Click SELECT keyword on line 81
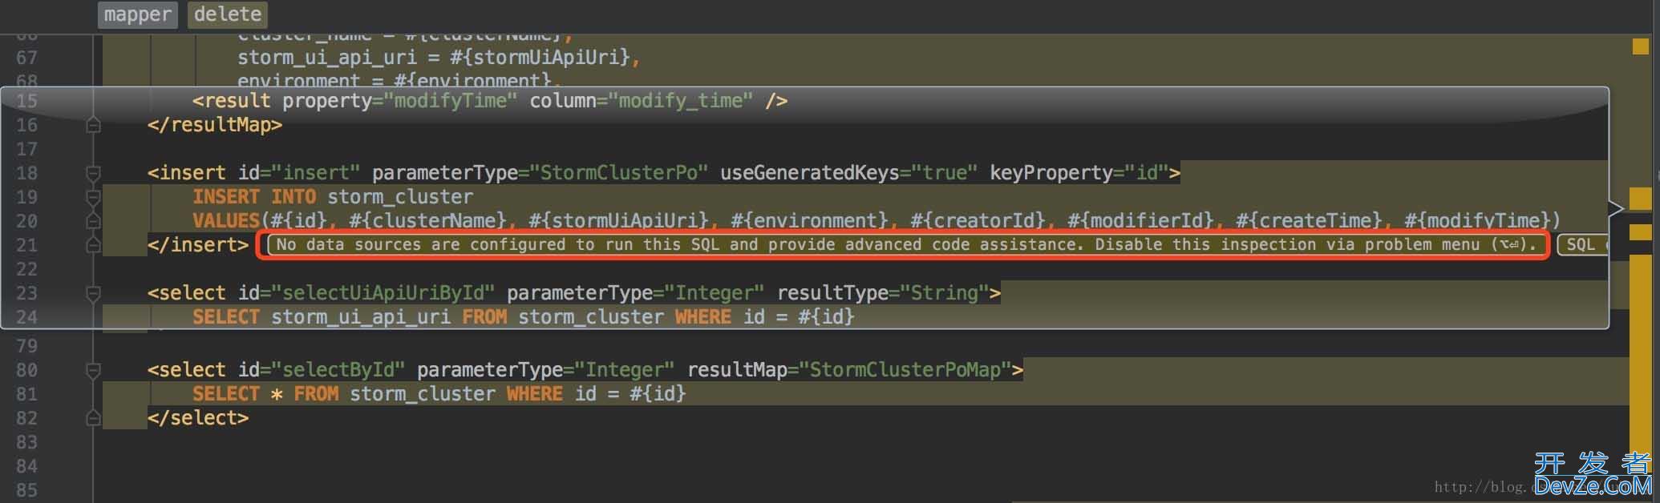Screen dimensions: 1660x503 226,394
